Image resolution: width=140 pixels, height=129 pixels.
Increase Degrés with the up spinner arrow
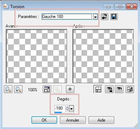pyautogui.click(x=67, y=107)
